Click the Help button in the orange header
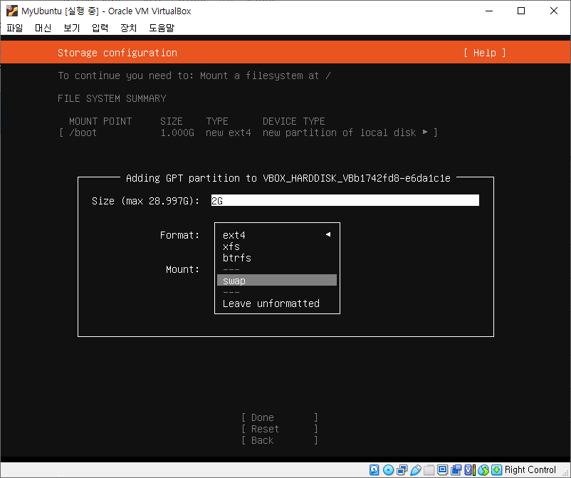 [485, 53]
